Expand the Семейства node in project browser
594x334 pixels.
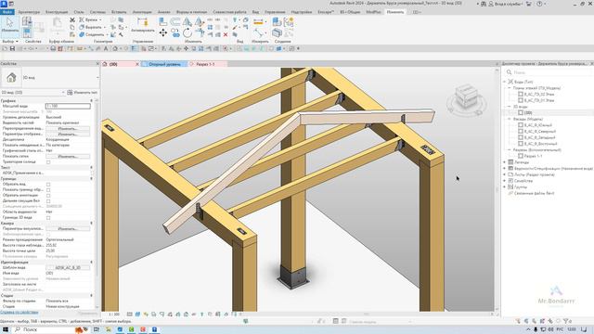tap(505, 181)
